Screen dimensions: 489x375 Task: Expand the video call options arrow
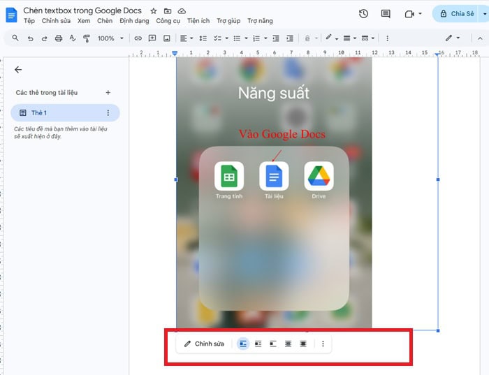point(420,14)
